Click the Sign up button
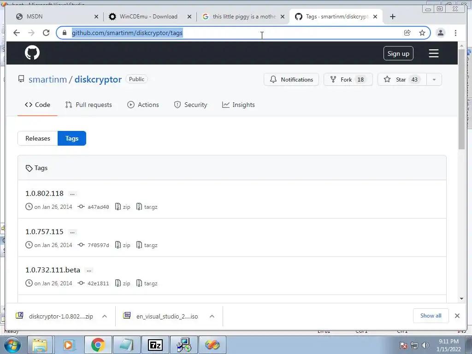Image resolution: width=472 pixels, height=354 pixels. pyautogui.click(x=398, y=53)
